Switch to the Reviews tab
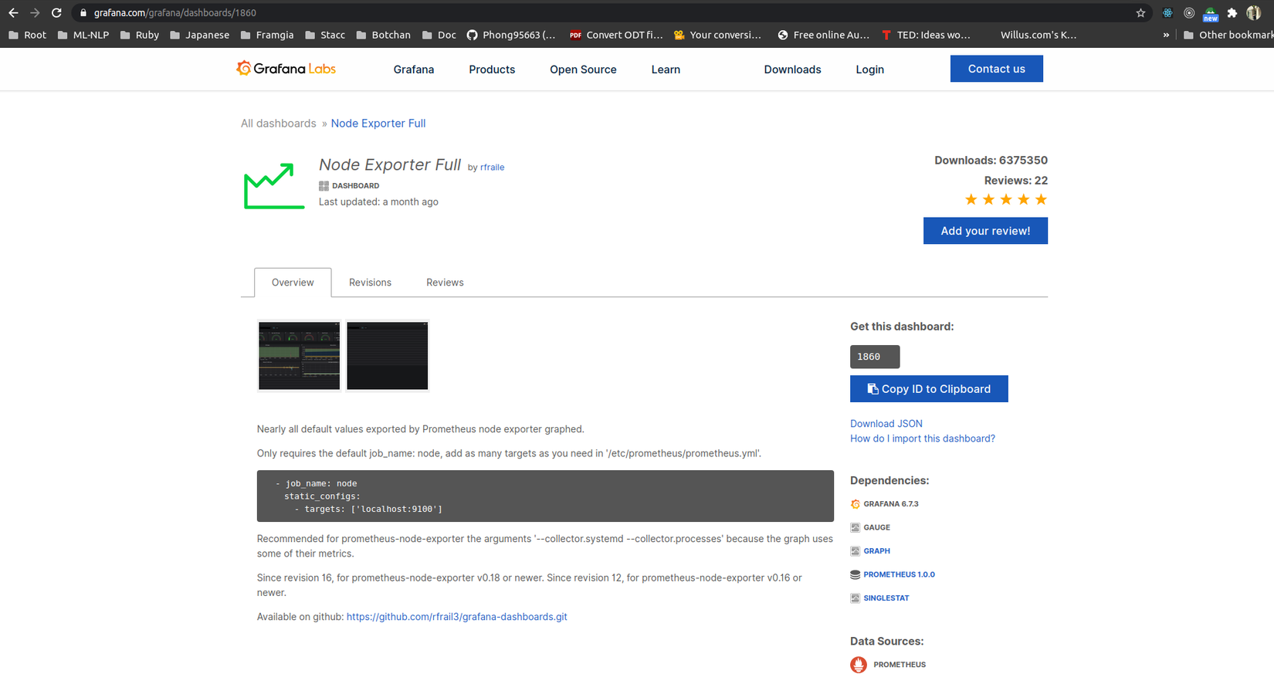1274x674 pixels. (445, 283)
